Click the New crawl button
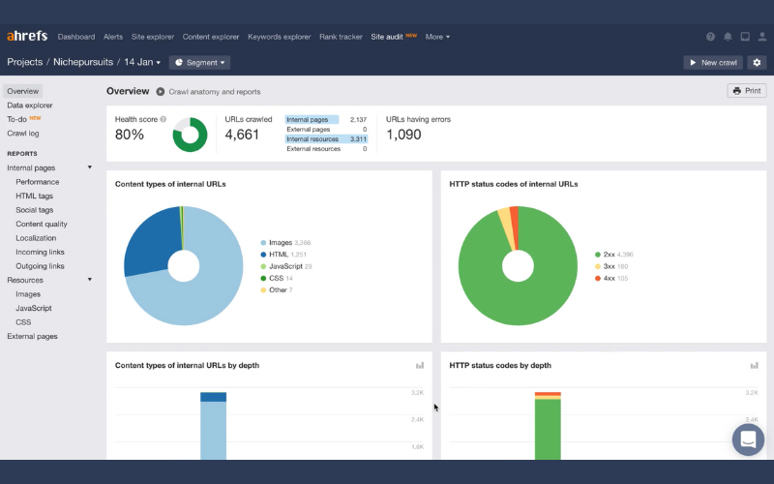The image size is (774, 484). (713, 62)
